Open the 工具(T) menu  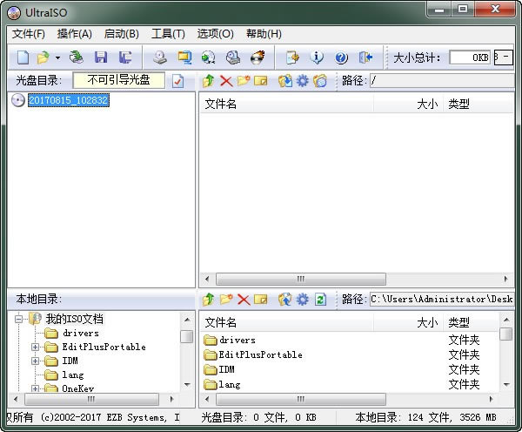coord(168,34)
